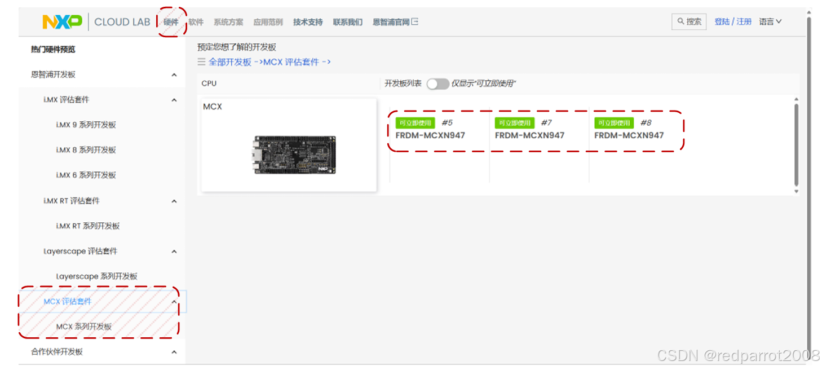Collapse the iMX 评估套件 group
822x370 pixels.
(x=174, y=99)
